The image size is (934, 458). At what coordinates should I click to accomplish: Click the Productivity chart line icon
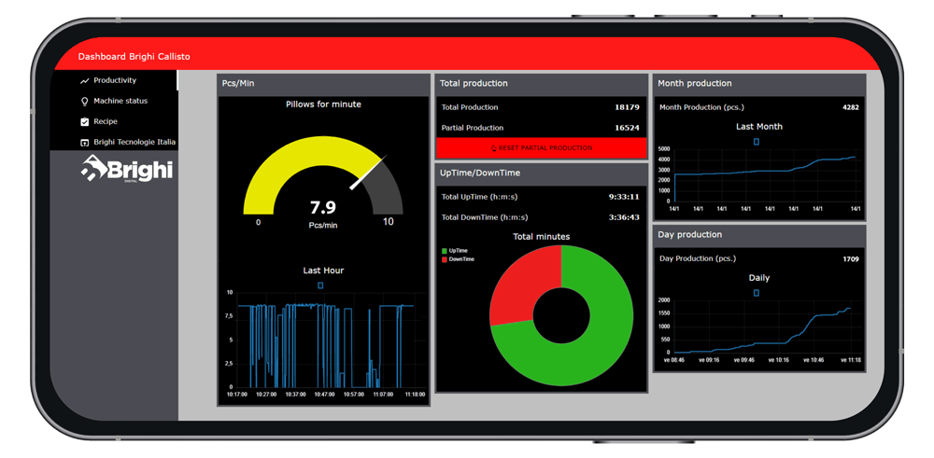coord(85,80)
